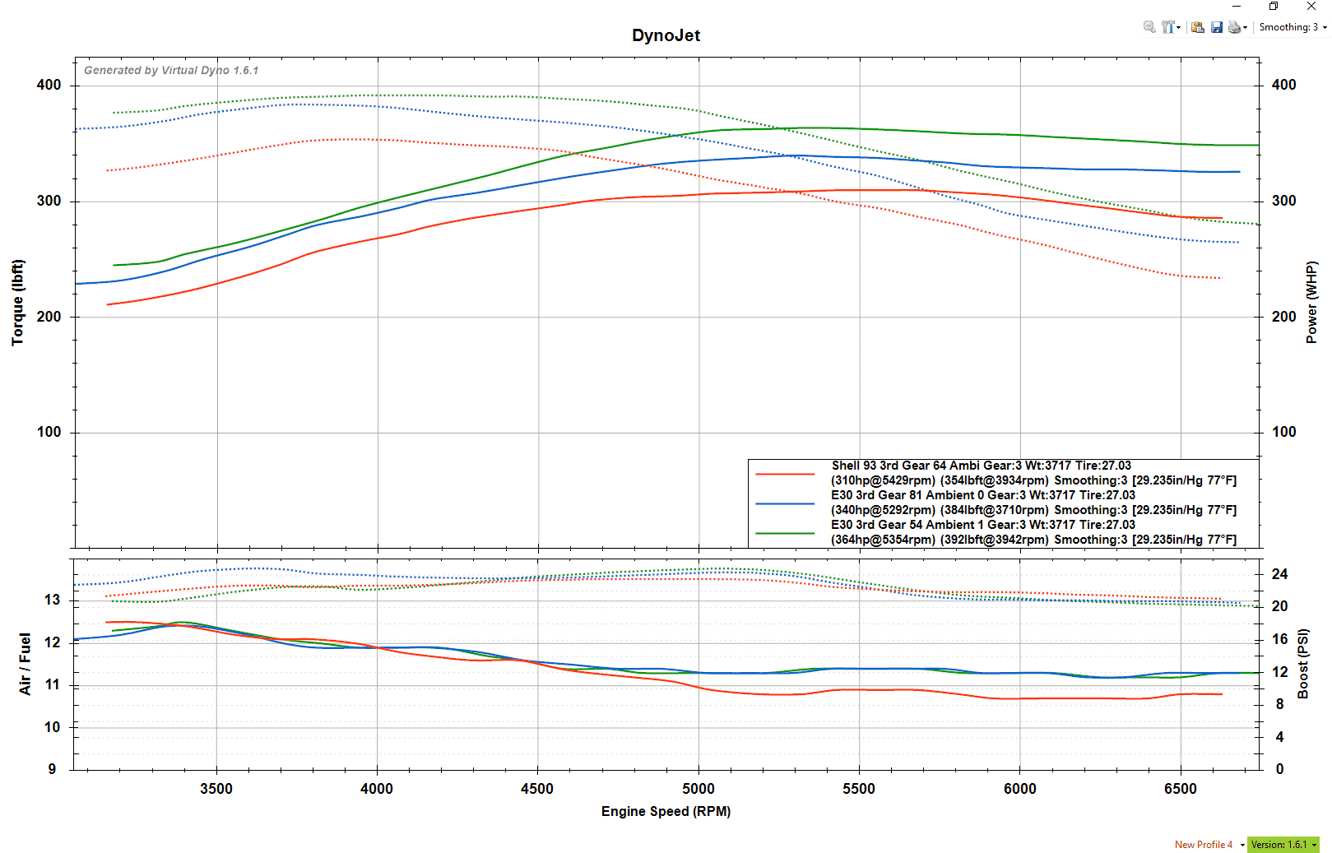Open the wrench and hammer tools icon
Viewport: 1332px width, 853px height.
tap(1167, 27)
